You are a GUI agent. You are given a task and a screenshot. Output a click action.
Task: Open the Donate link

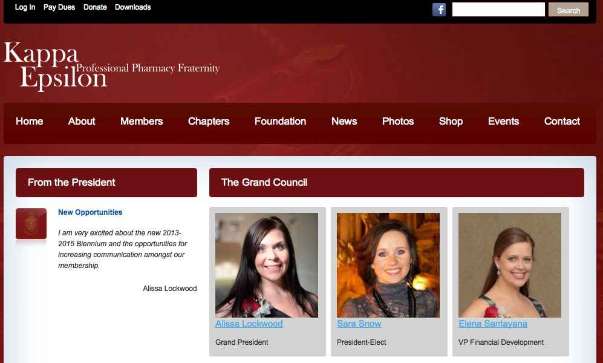[x=95, y=7]
